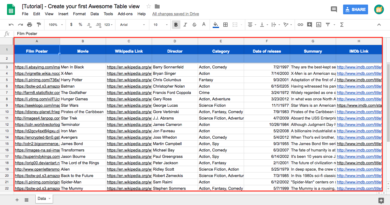
Task: Insert a link
Action: pyautogui.click(x=300, y=25)
